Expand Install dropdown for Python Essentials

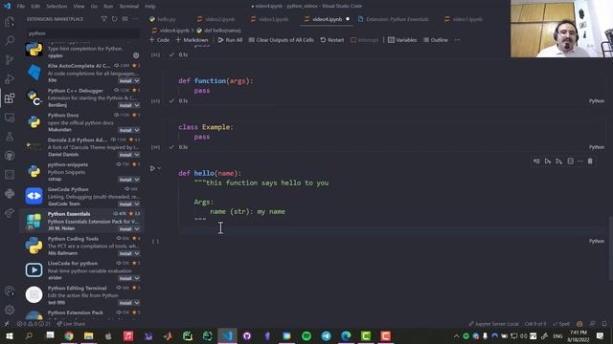tap(137, 229)
